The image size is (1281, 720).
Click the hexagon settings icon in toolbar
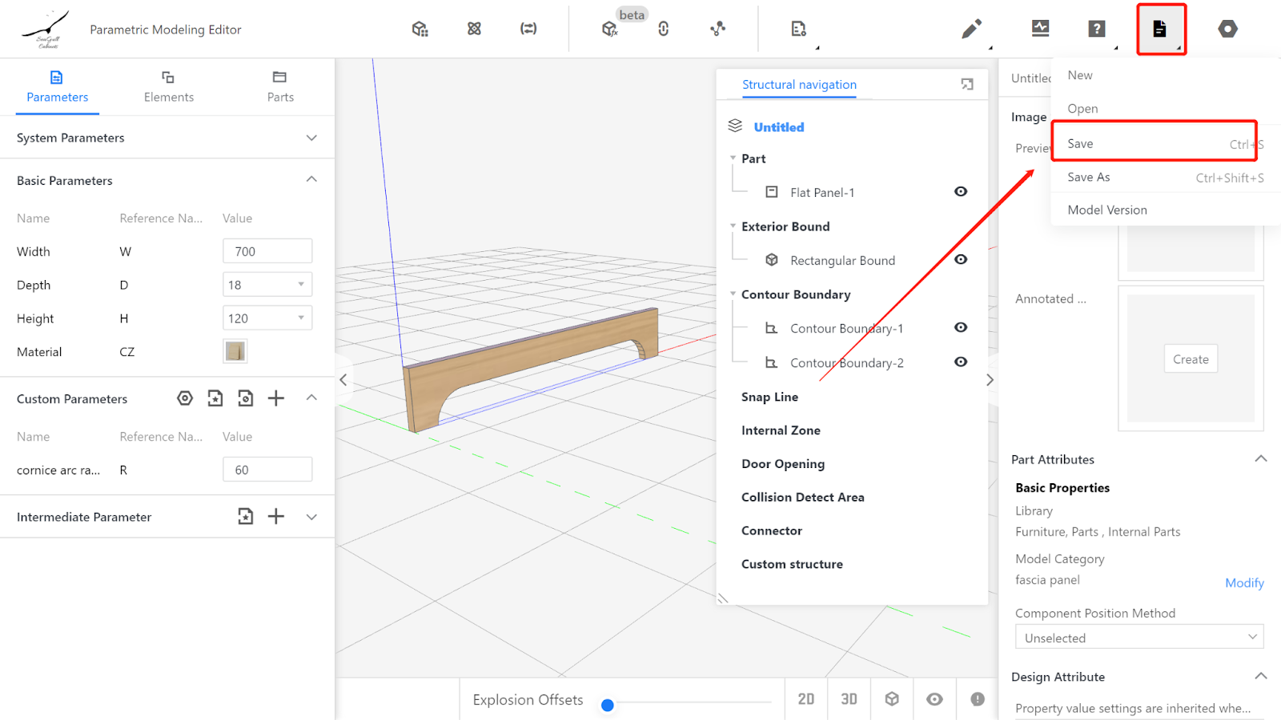pyautogui.click(x=1227, y=29)
